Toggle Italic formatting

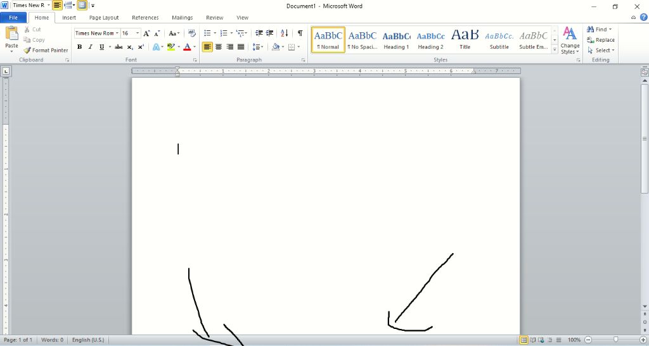[x=90, y=47]
